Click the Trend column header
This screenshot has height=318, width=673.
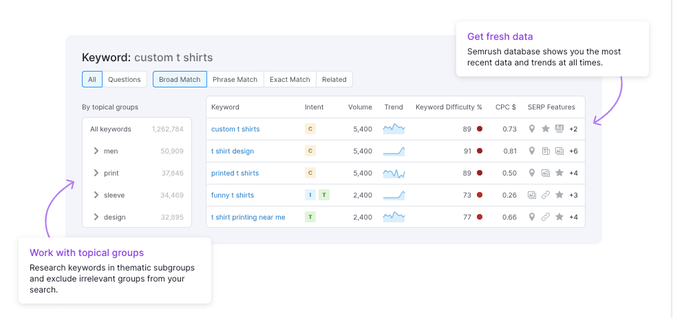(394, 107)
